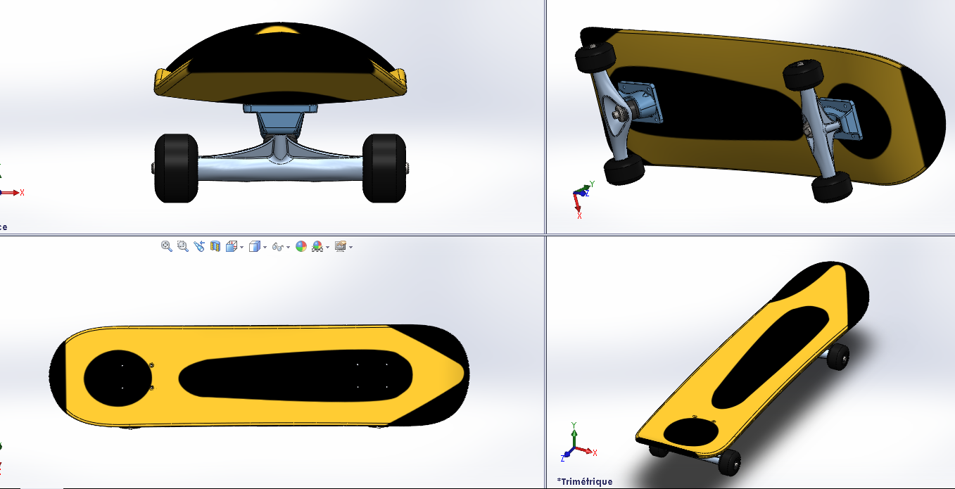Open the Hide/Show Items dropdown arrow
955x489 pixels.
pos(289,247)
